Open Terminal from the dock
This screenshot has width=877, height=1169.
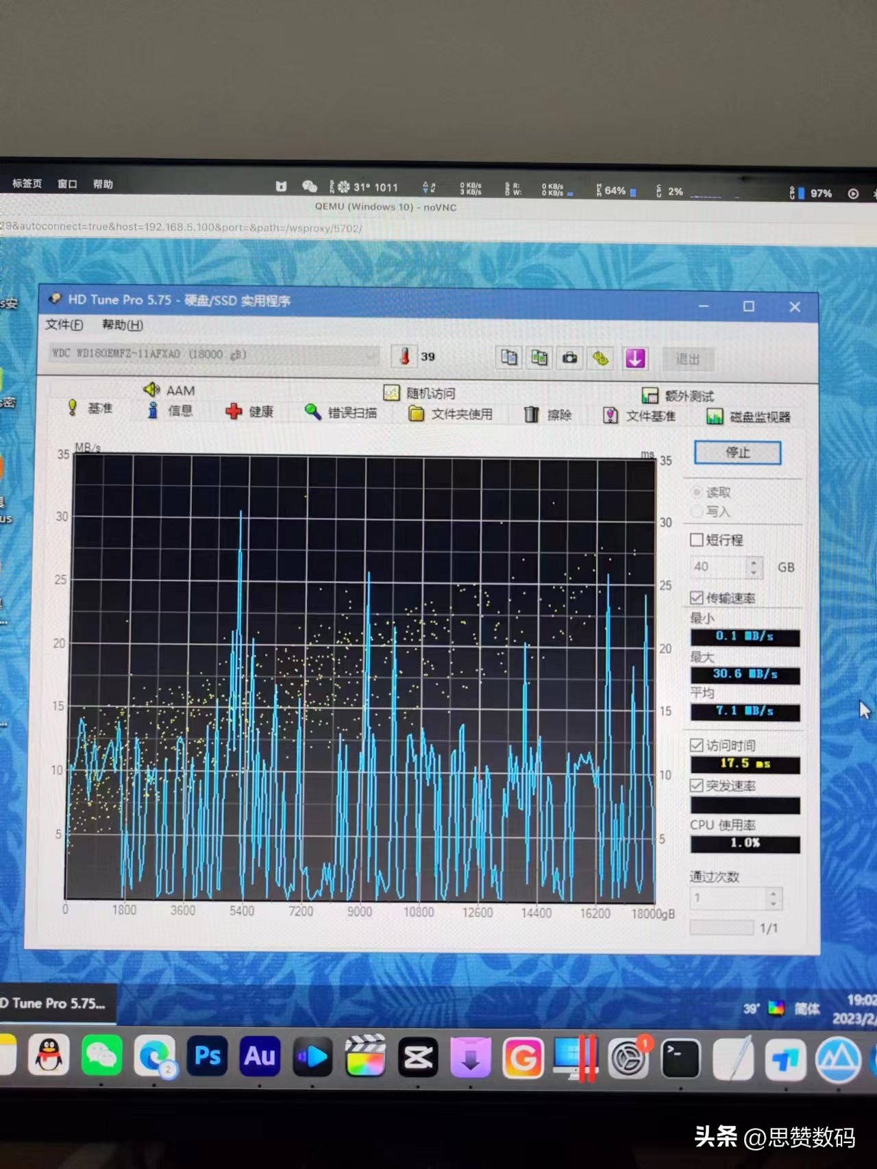[x=680, y=1059]
